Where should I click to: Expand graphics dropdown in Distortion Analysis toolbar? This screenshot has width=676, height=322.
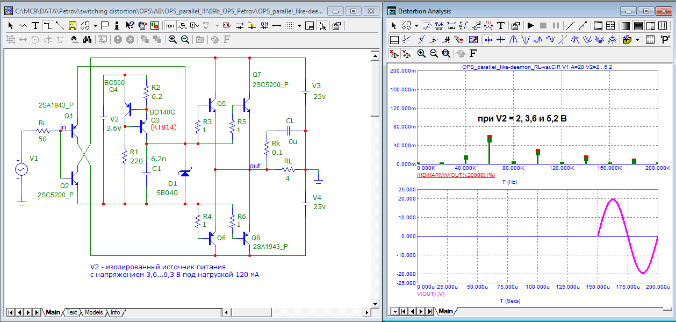pyautogui.click(x=416, y=25)
